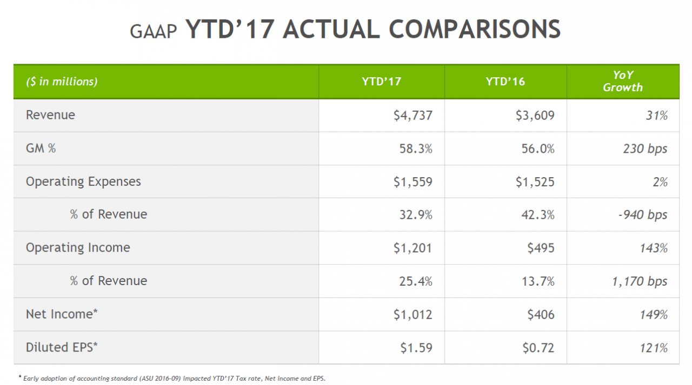The width and height of the screenshot is (692, 385).
Task: Select the ($ in millions) header cell
Action: [62, 82]
